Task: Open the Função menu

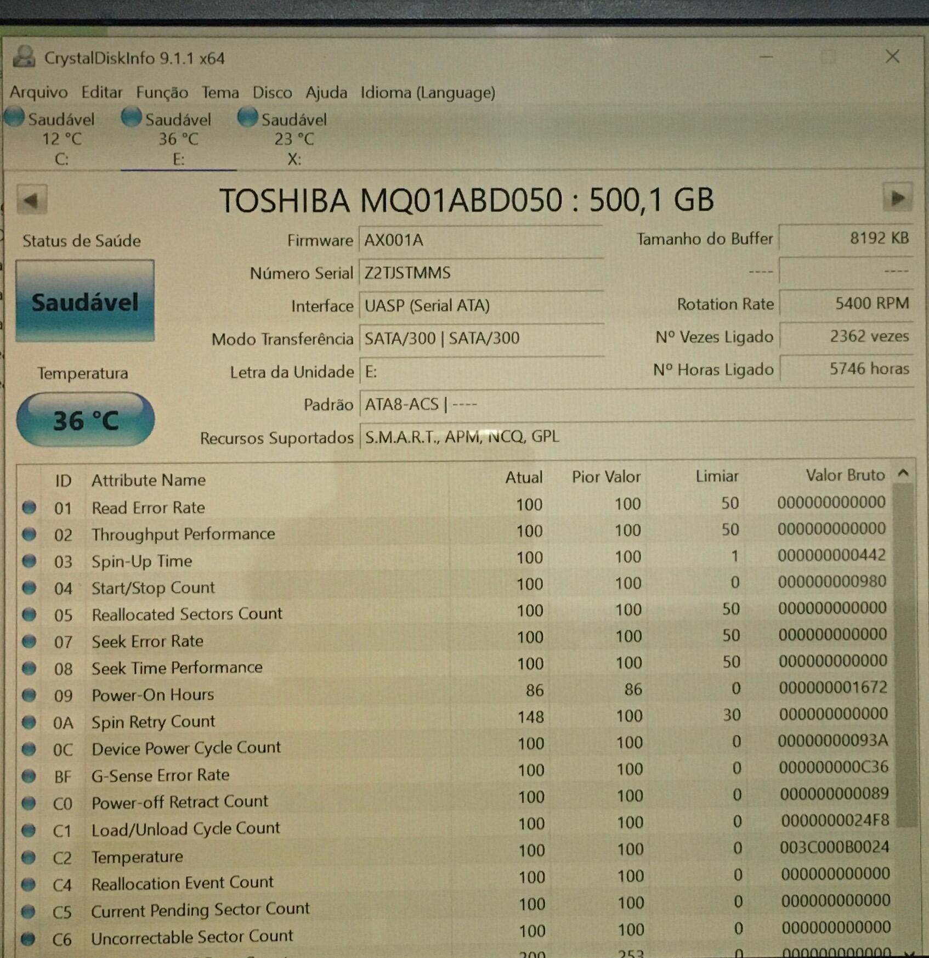Action: tap(162, 92)
